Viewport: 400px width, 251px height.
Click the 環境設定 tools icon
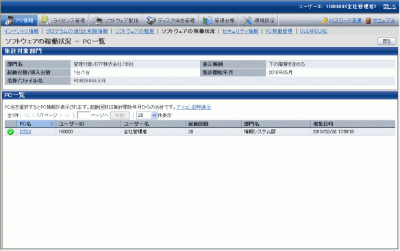[247, 21]
